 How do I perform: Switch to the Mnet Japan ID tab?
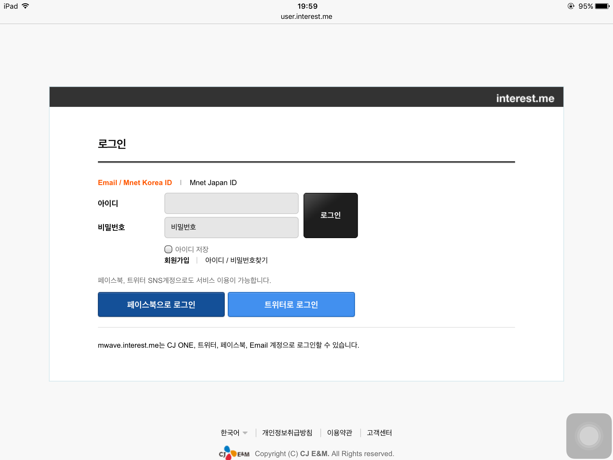[x=213, y=183]
